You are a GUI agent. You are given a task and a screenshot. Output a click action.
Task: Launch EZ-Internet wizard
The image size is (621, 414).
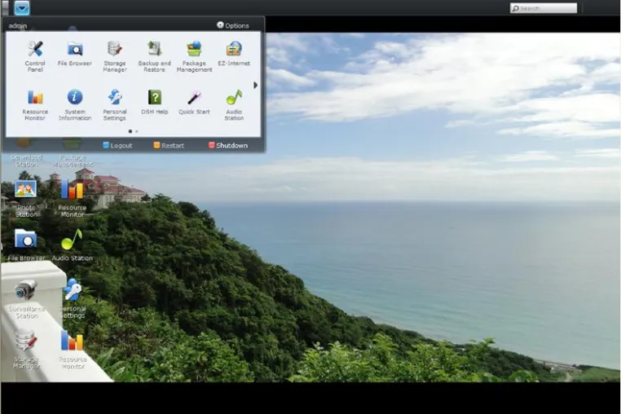pos(234,54)
